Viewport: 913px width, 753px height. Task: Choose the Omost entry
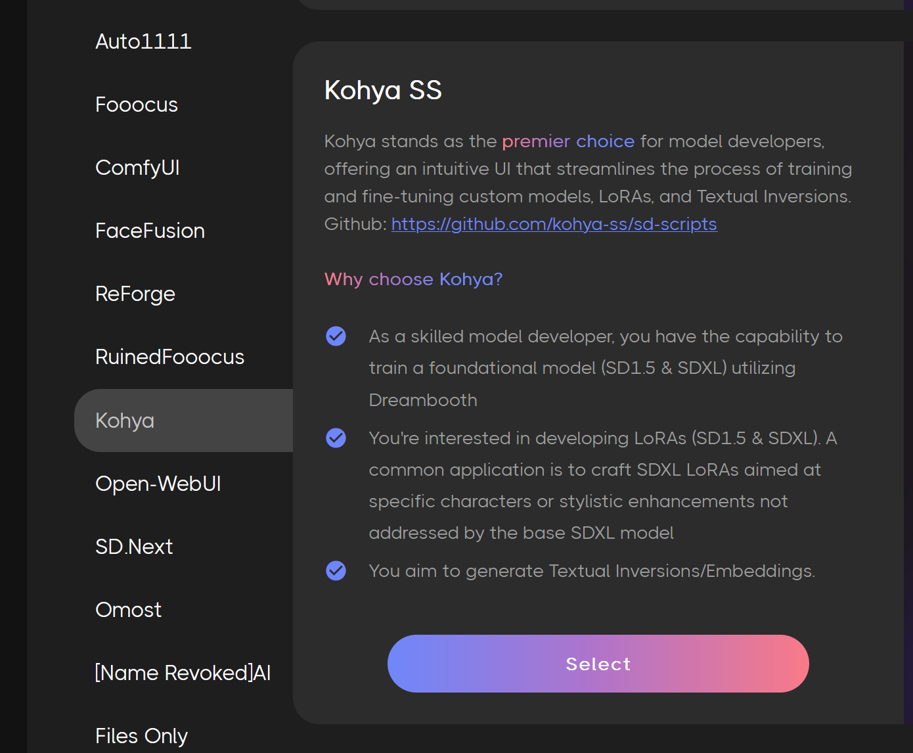click(x=128, y=609)
